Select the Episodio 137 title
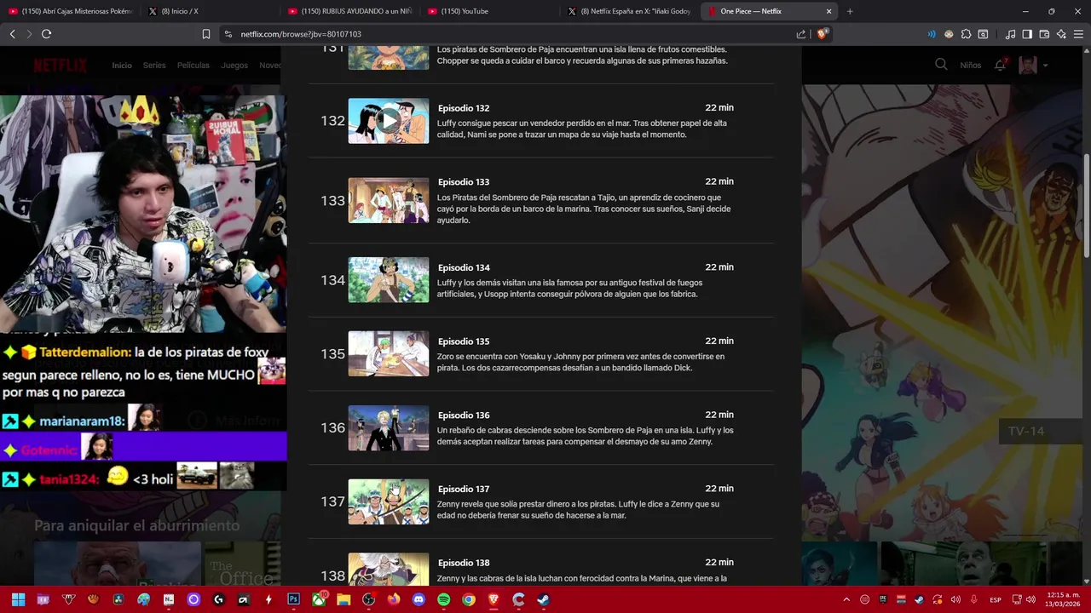 [x=464, y=489]
